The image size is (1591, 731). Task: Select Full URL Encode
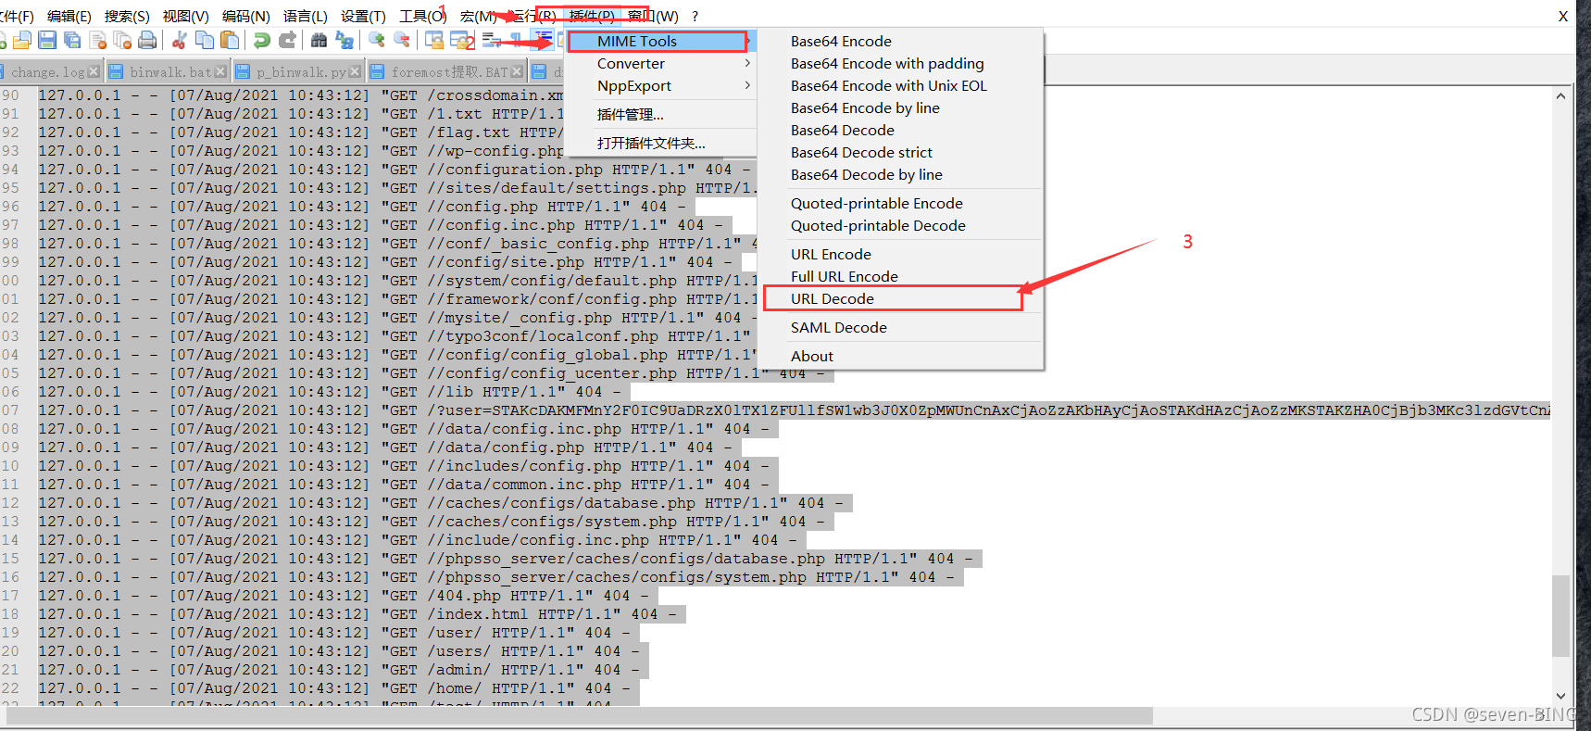900,276
